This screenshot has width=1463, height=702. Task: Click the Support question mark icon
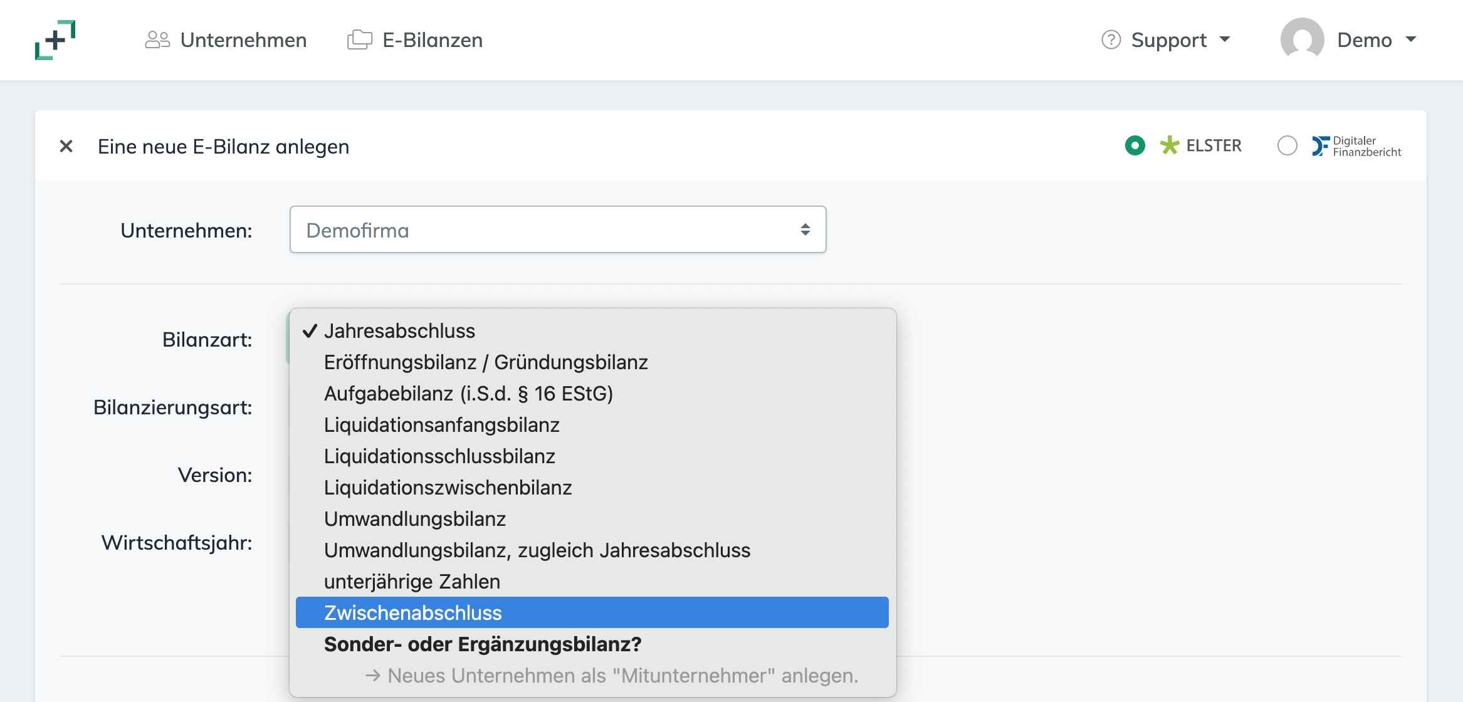1111,40
